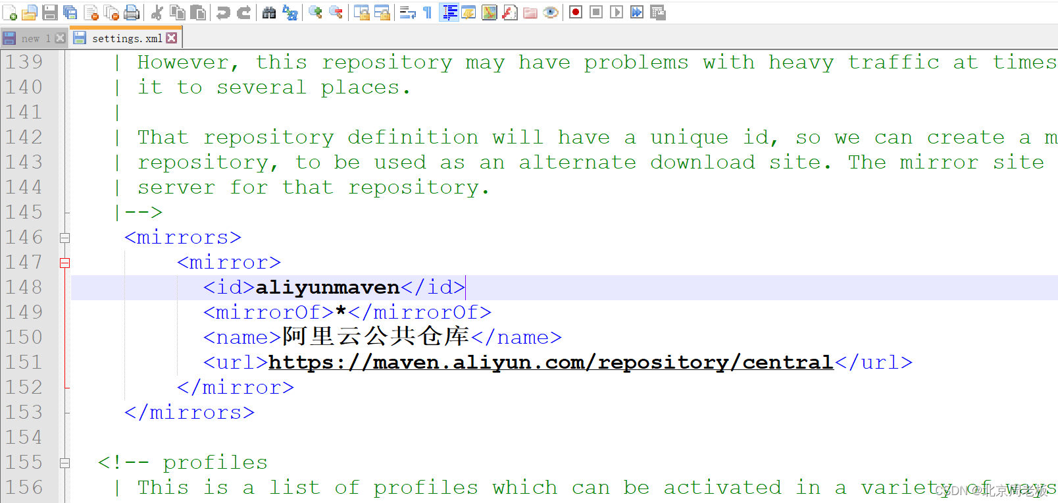Save the current recorded macro
The width and height of the screenshot is (1058, 503).
(657, 13)
